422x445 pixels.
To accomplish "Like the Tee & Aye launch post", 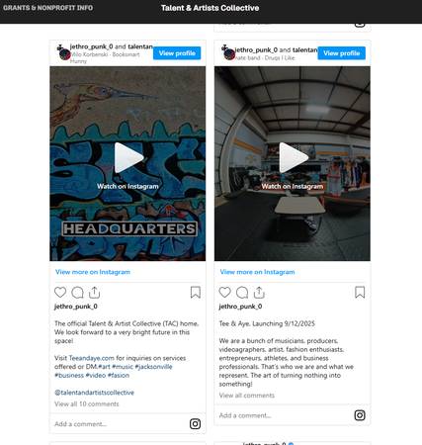I will [225, 293].
